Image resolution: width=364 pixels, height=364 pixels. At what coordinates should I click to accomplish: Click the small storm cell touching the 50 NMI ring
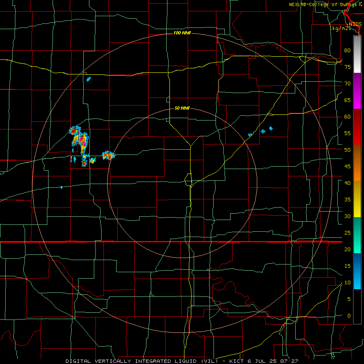point(108,155)
